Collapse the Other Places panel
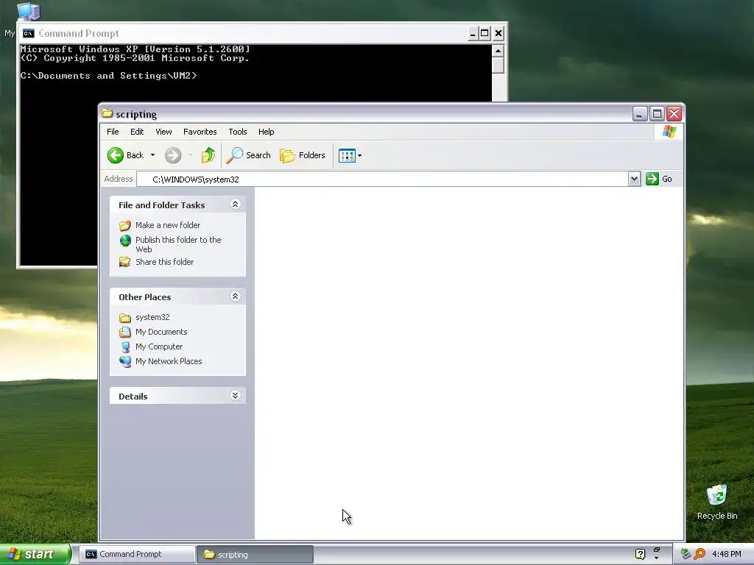This screenshot has height=565, width=754. pos(235,296)
